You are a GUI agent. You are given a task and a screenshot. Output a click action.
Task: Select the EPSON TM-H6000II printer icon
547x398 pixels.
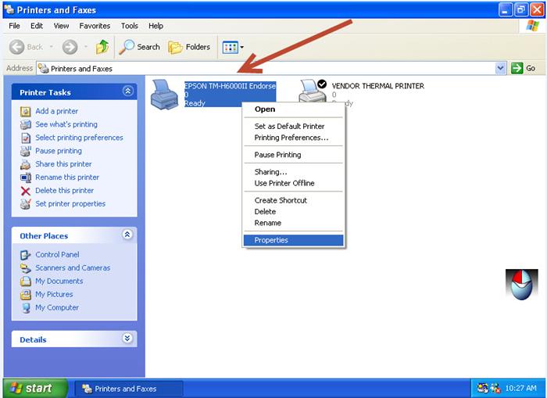point(164,95)
